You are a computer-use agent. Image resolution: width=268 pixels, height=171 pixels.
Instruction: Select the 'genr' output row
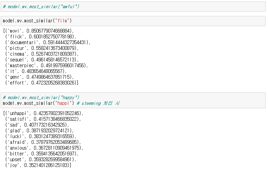click(39, 77)
